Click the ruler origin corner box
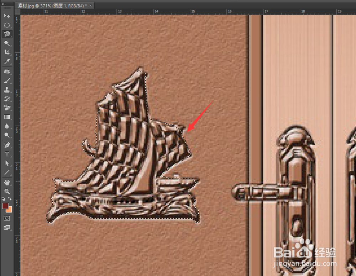356x276 pixels. tap(17, 12)
